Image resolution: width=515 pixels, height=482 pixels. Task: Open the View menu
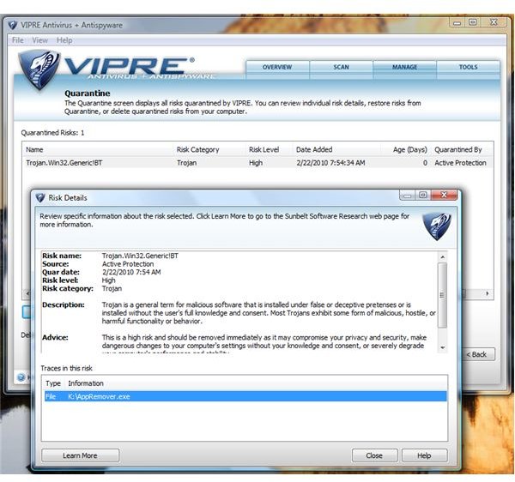pos(39,40)
